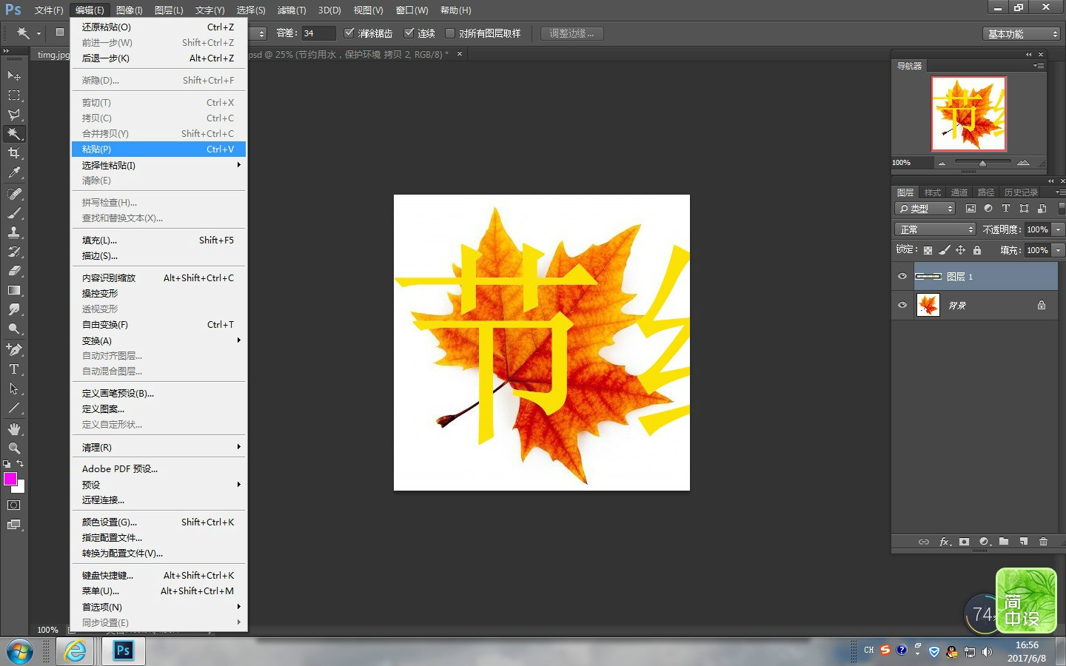
Task: Choose 粘贴(P) from the Edit menu
Action: 158,149
